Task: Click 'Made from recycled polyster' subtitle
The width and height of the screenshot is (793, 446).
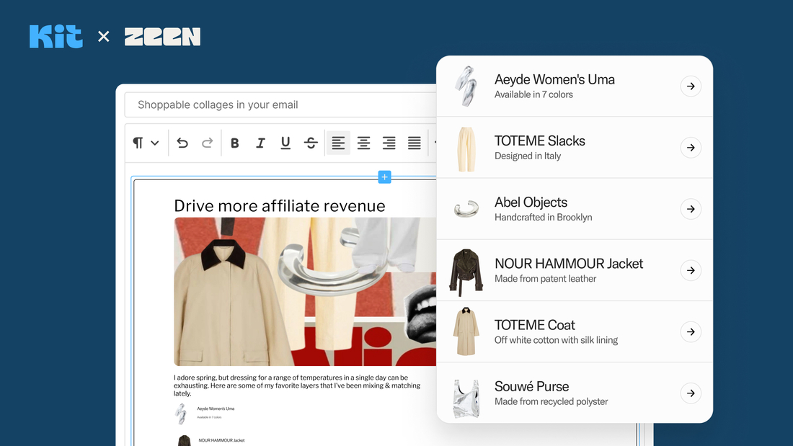Action: [x=551, y=401]
